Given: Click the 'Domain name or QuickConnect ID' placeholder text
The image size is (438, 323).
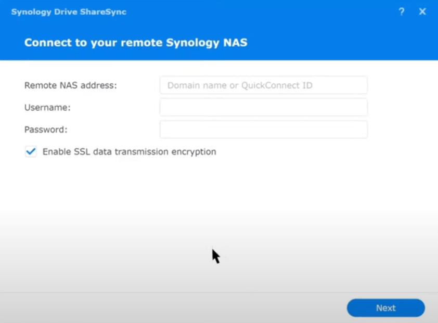Looking at the screenshot, I should (240, 85).
